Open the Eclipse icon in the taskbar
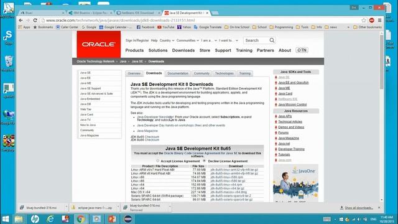This screenshot has height=224, width=398. coord(128,219)
